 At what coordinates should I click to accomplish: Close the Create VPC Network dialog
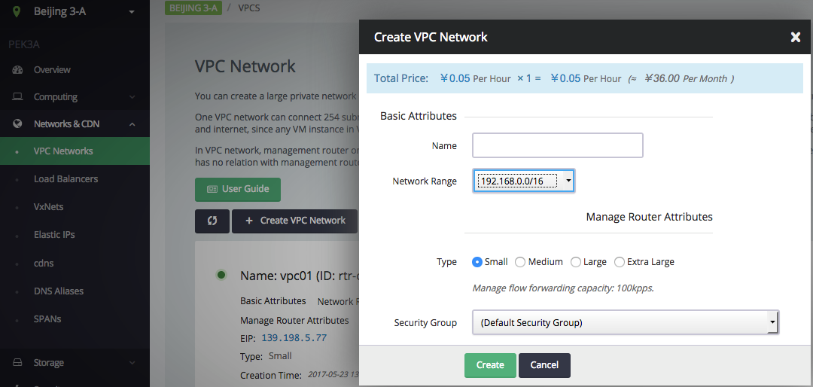[796, 37]
